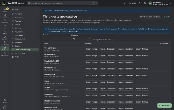Import Chromium via Flathub
Screen dimensions: 174x110
pyautogui.click(x=142, y=95)
